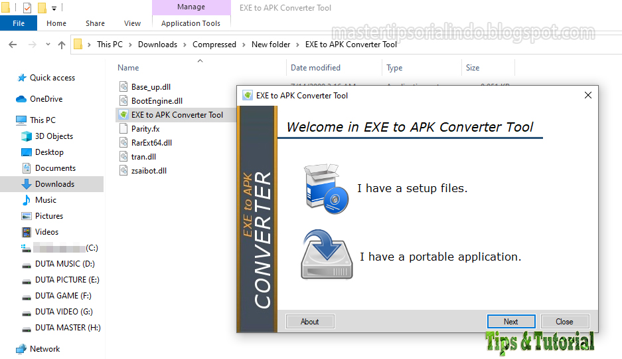The width and height of the screenshot is (622, 359).
Task: Close the converter dialog with the X
Action: tap(588, 95)
